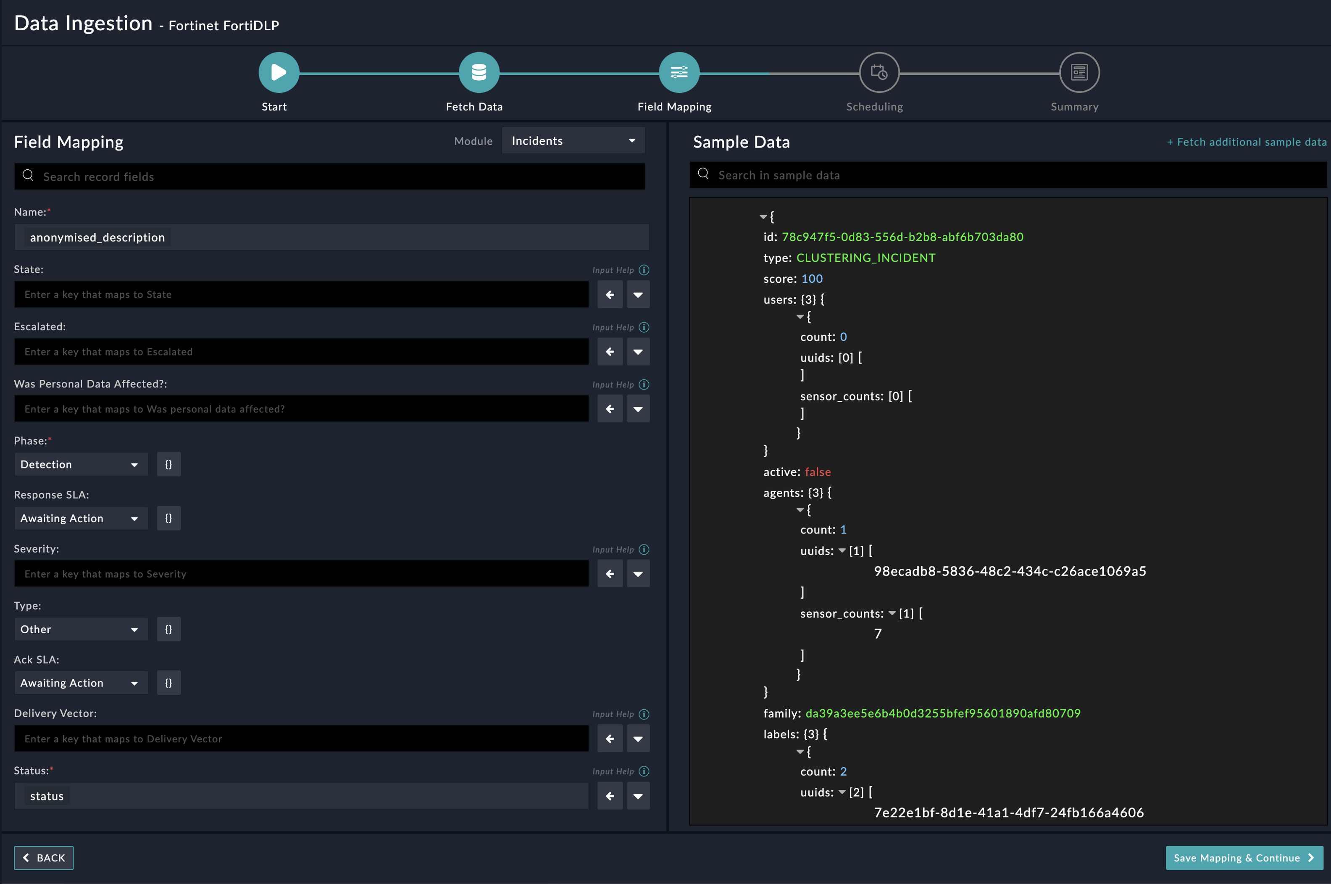Click the Input Help info icon beside Severity
This screenshot has height=884, width=1331.
click(644, 549)
